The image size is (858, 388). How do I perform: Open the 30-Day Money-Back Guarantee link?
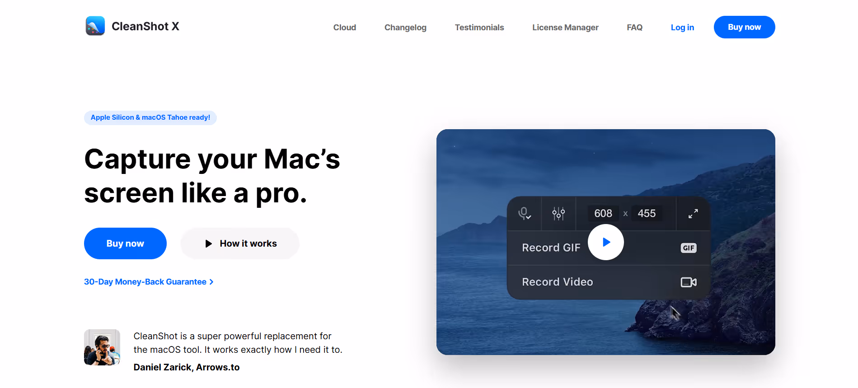[149, 282]
